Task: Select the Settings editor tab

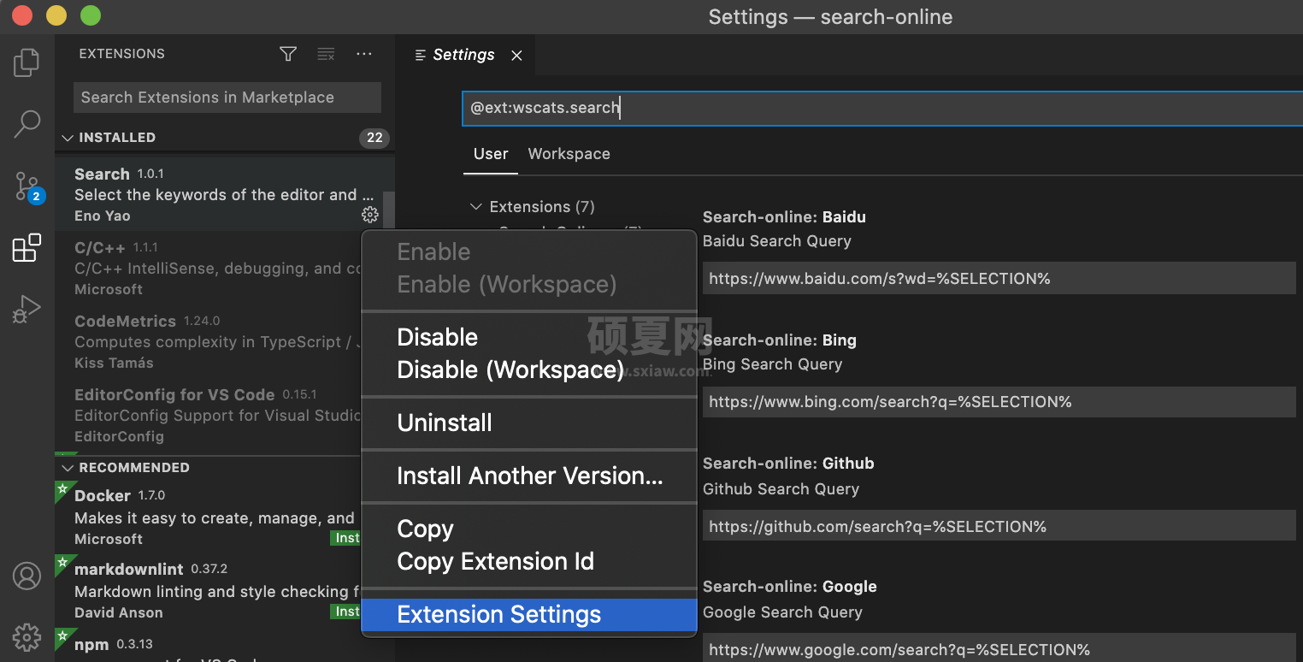Action: (466, 55)
